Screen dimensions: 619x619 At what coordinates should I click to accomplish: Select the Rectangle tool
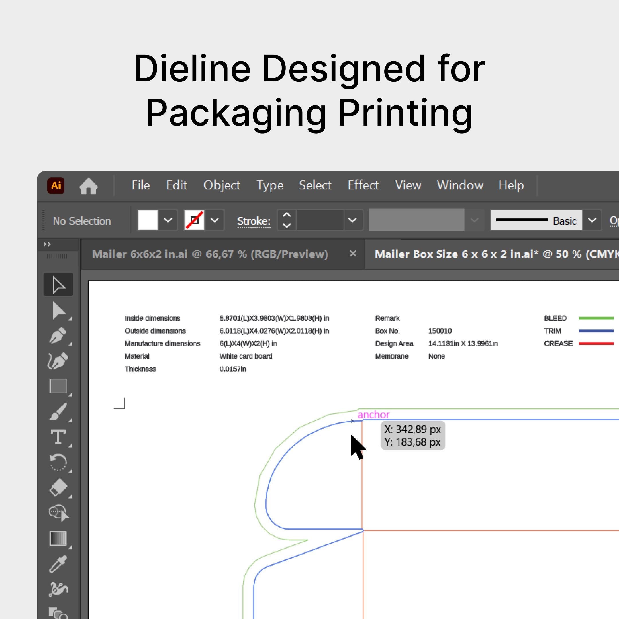pyautogui.click(x=58, y=386)
